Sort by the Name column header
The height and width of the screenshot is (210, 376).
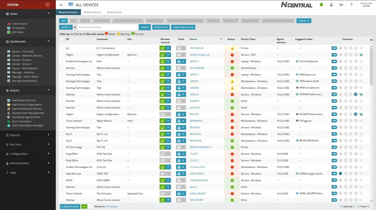(193, 39)
